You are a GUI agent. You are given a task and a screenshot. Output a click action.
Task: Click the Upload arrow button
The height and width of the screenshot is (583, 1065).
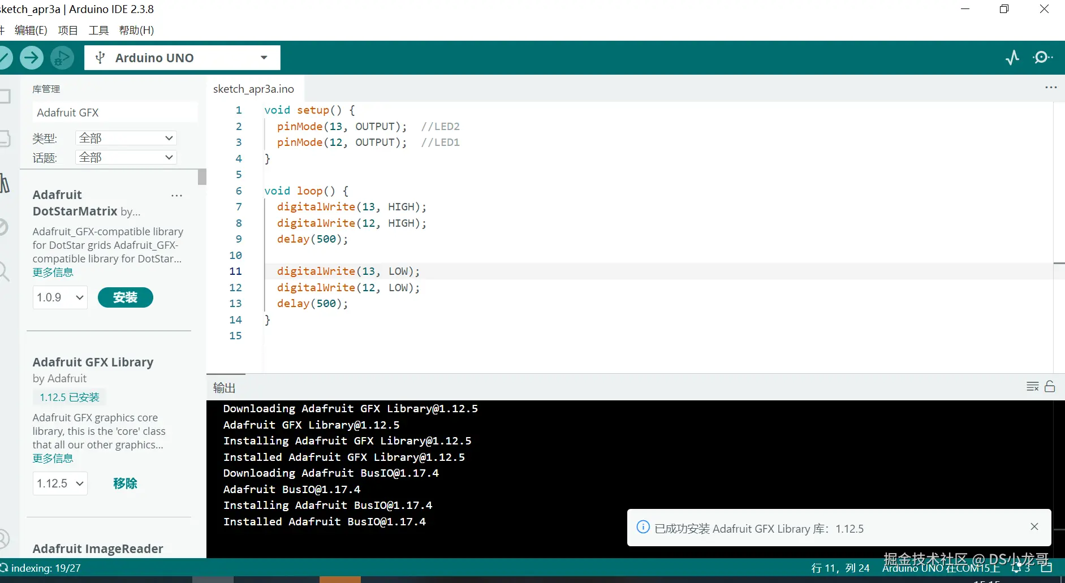[32, 57]
